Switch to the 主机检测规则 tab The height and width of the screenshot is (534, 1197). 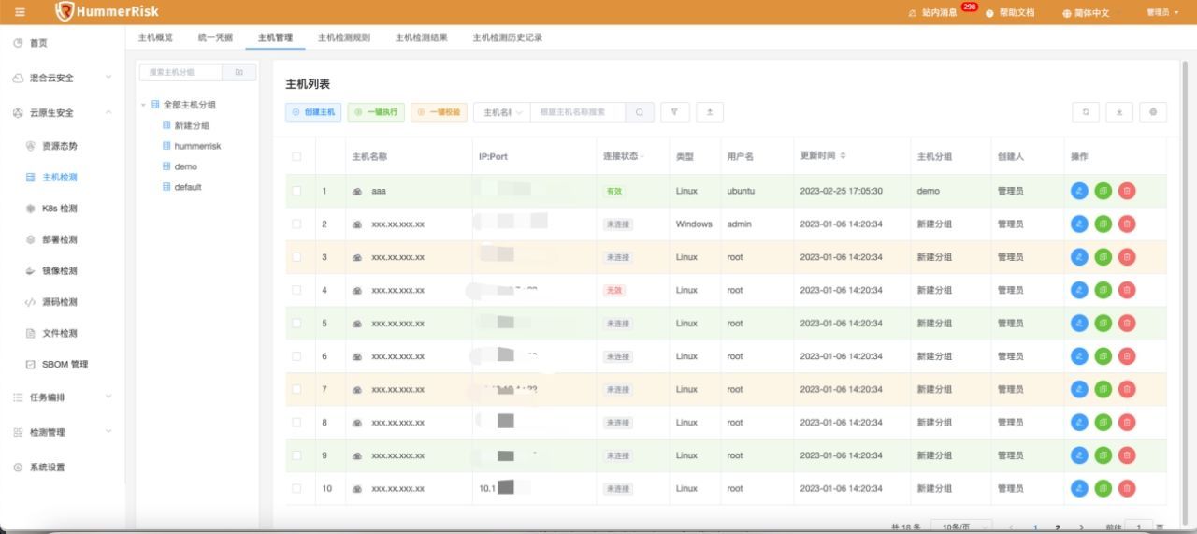[343, 37]
